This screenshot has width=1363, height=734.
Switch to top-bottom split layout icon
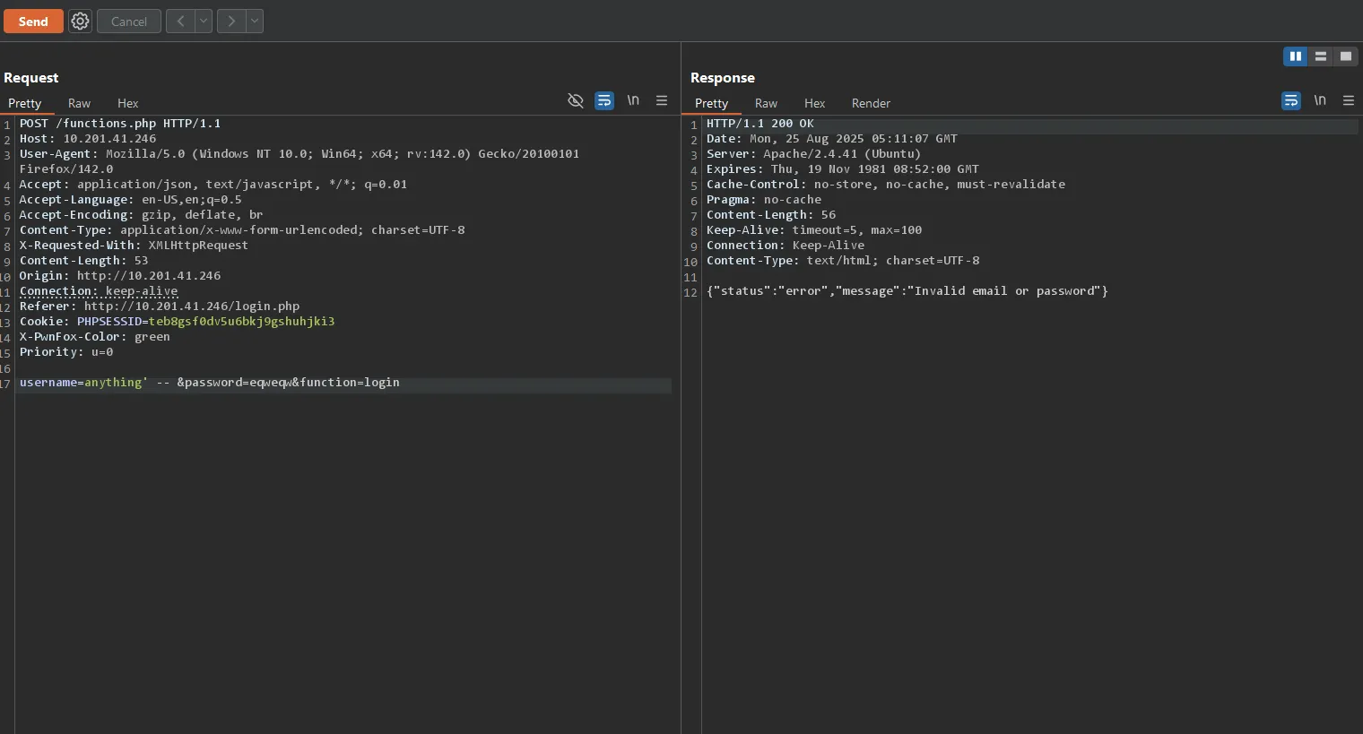coord(1321,56)
